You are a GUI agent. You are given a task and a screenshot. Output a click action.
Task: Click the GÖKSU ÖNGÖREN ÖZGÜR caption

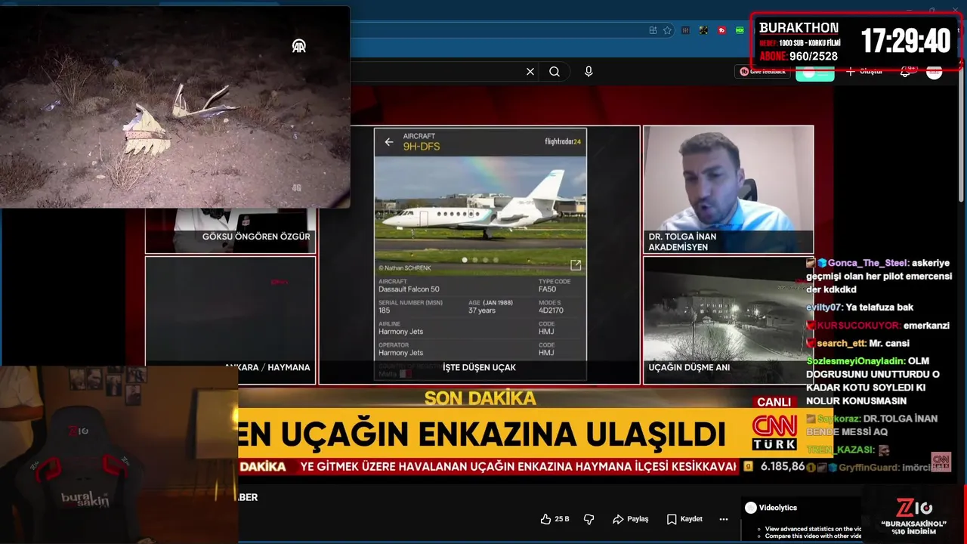[x=256, y=236]
